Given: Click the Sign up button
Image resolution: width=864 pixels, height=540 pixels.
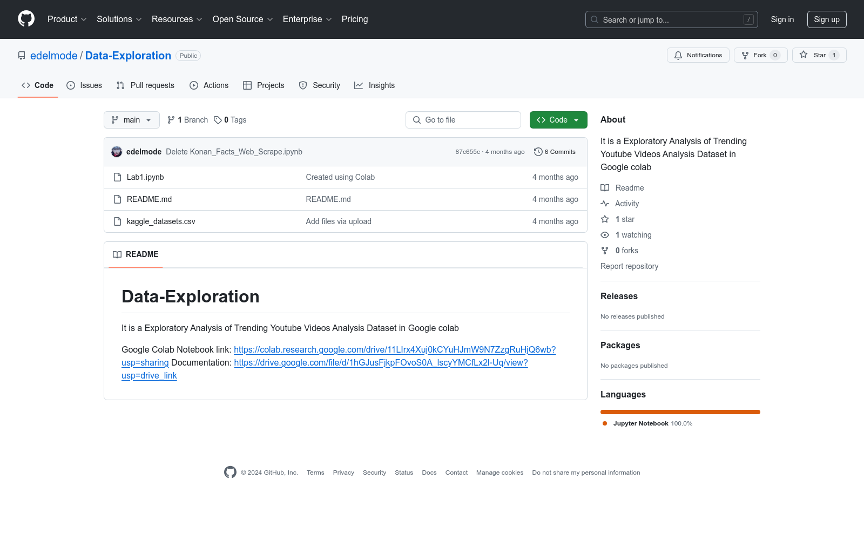Looking at the screenshot, I should pyautogui.click(x=827, y=19).
